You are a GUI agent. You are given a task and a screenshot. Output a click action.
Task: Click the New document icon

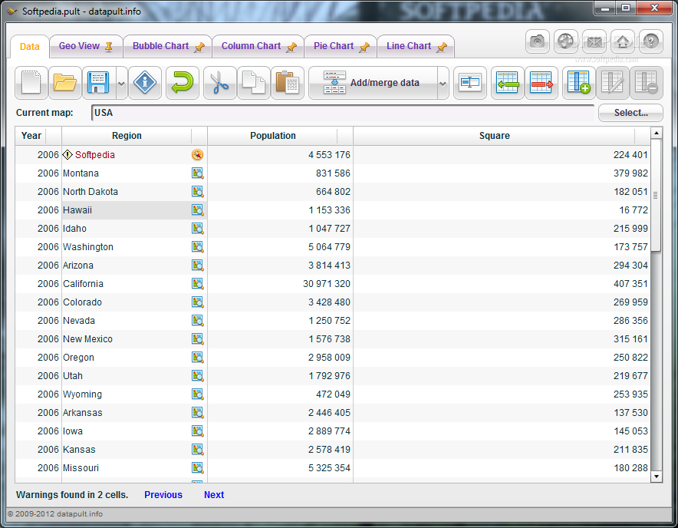(x=31, y=83)
